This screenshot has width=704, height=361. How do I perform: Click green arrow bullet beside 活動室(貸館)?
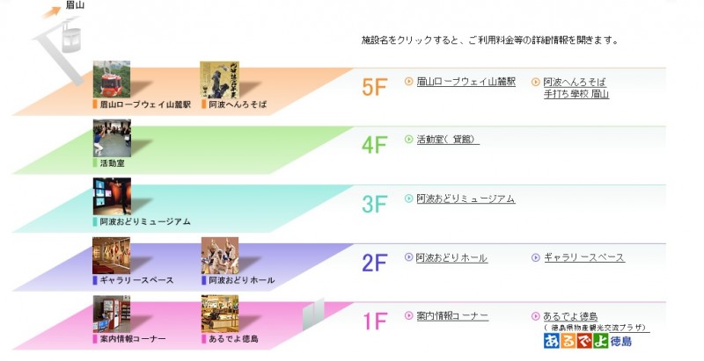pos(408,140)
